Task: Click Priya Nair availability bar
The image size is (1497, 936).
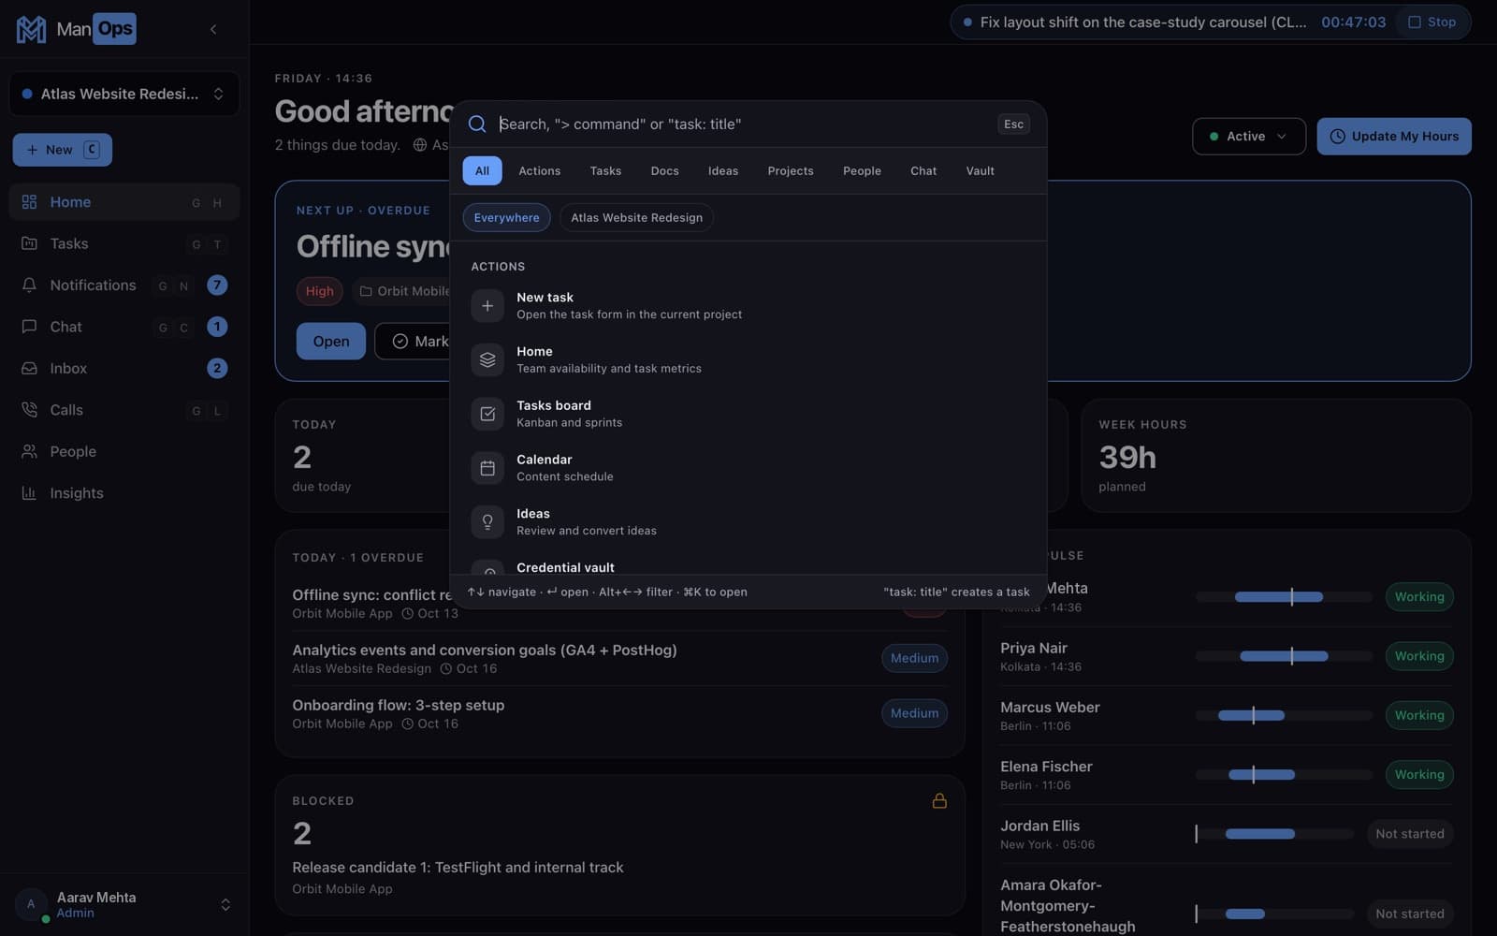Action: (x=1284, y=656)
